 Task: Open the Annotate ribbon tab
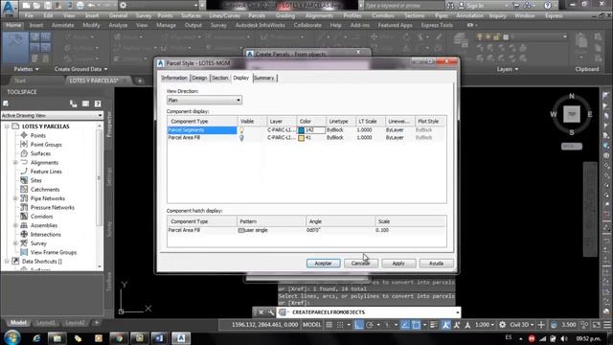pos(62,25)
